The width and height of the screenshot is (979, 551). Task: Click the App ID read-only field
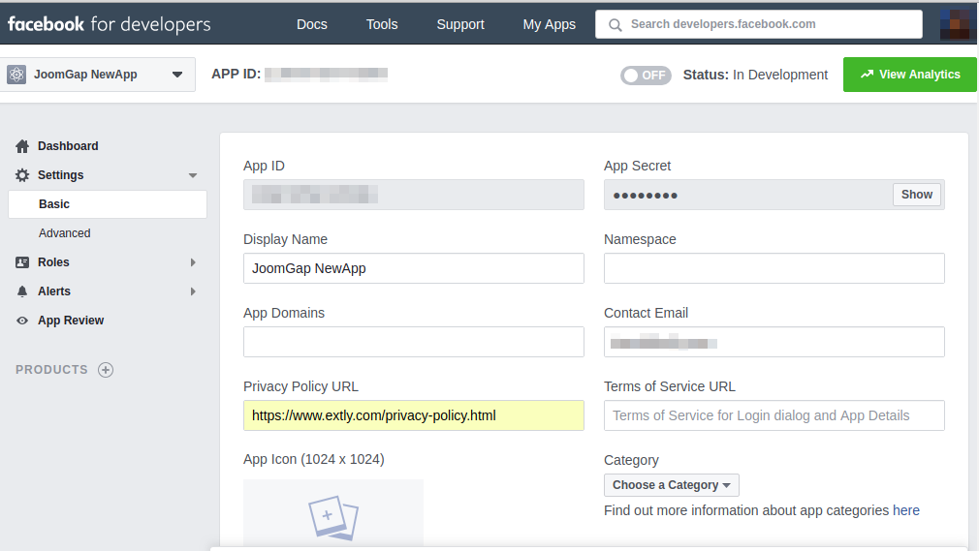(x=414, y=195)
